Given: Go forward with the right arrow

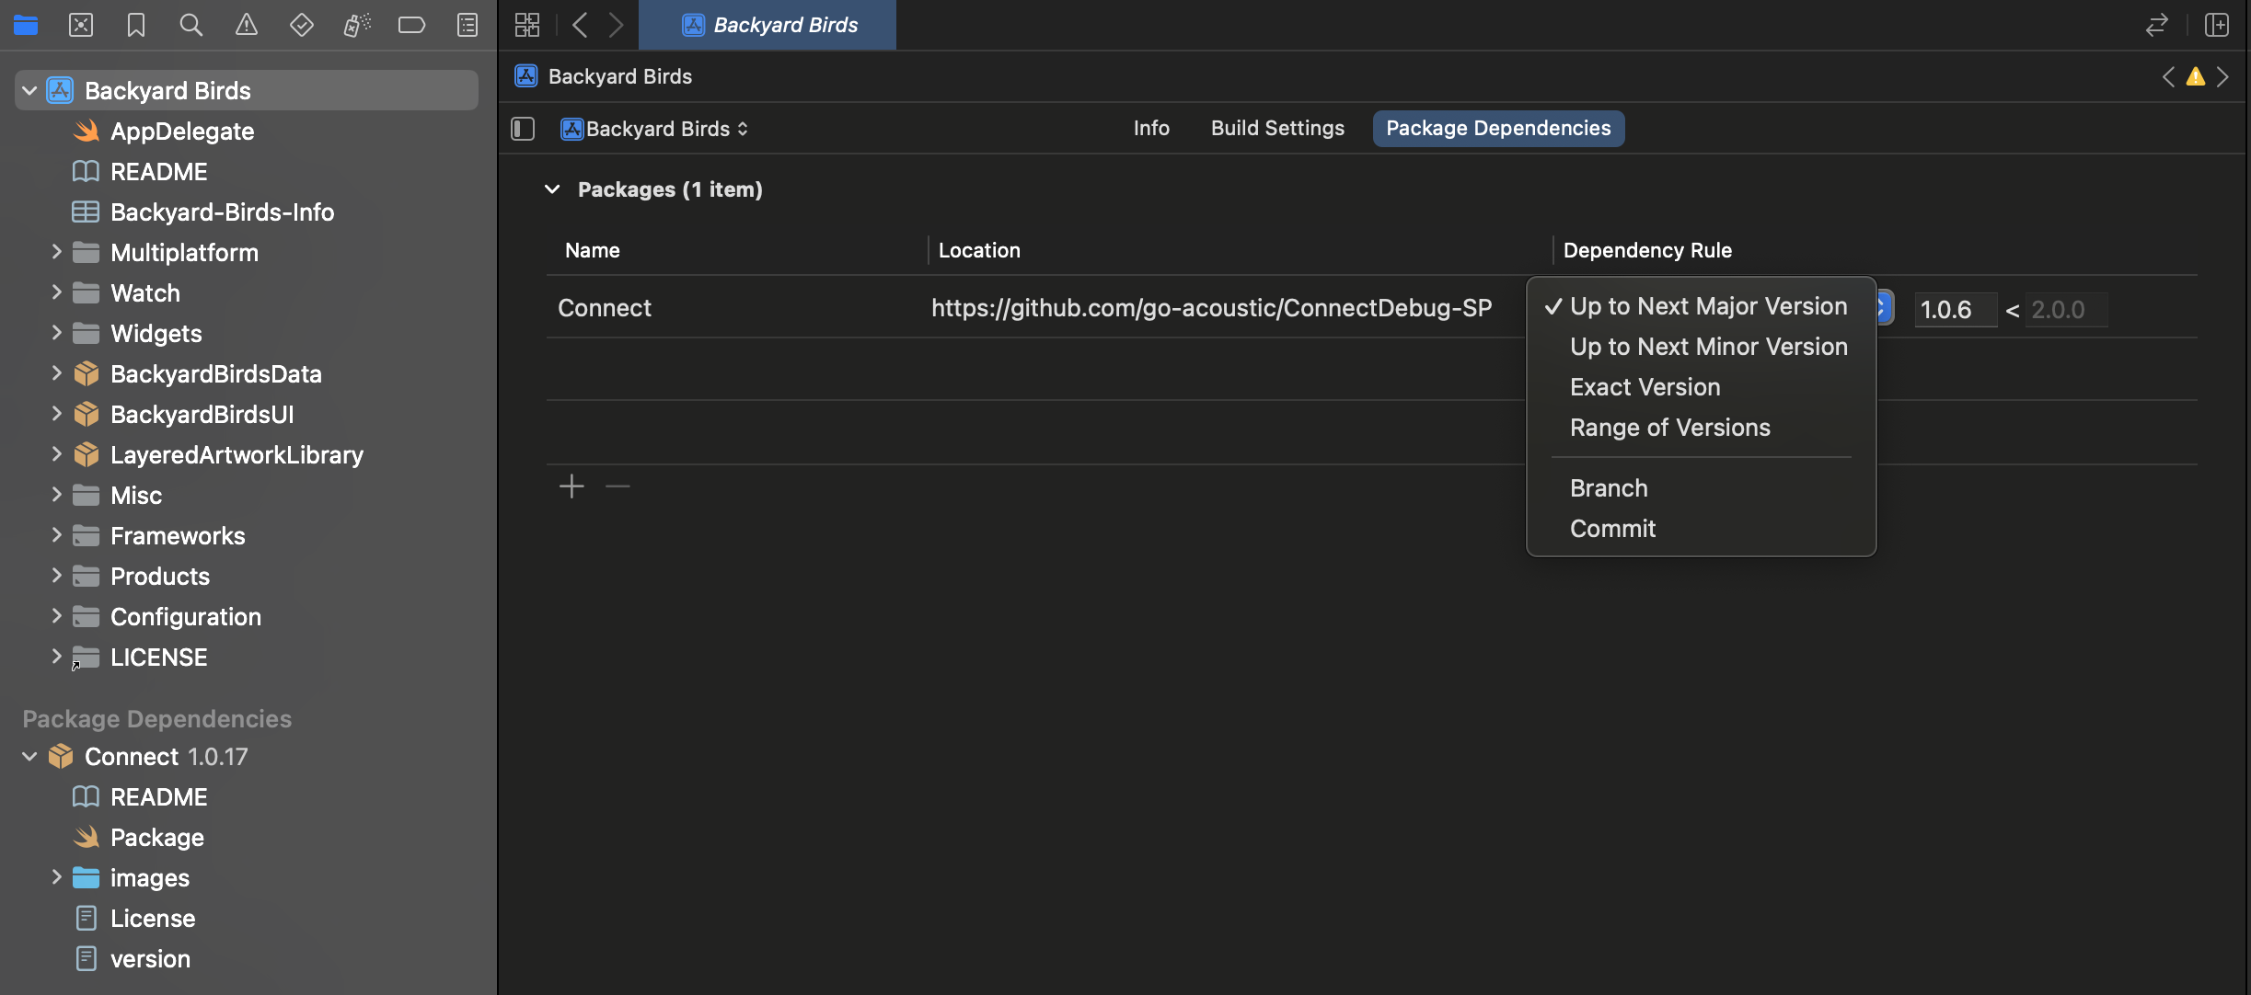Looking at the screenshot, I should point(616,25).
